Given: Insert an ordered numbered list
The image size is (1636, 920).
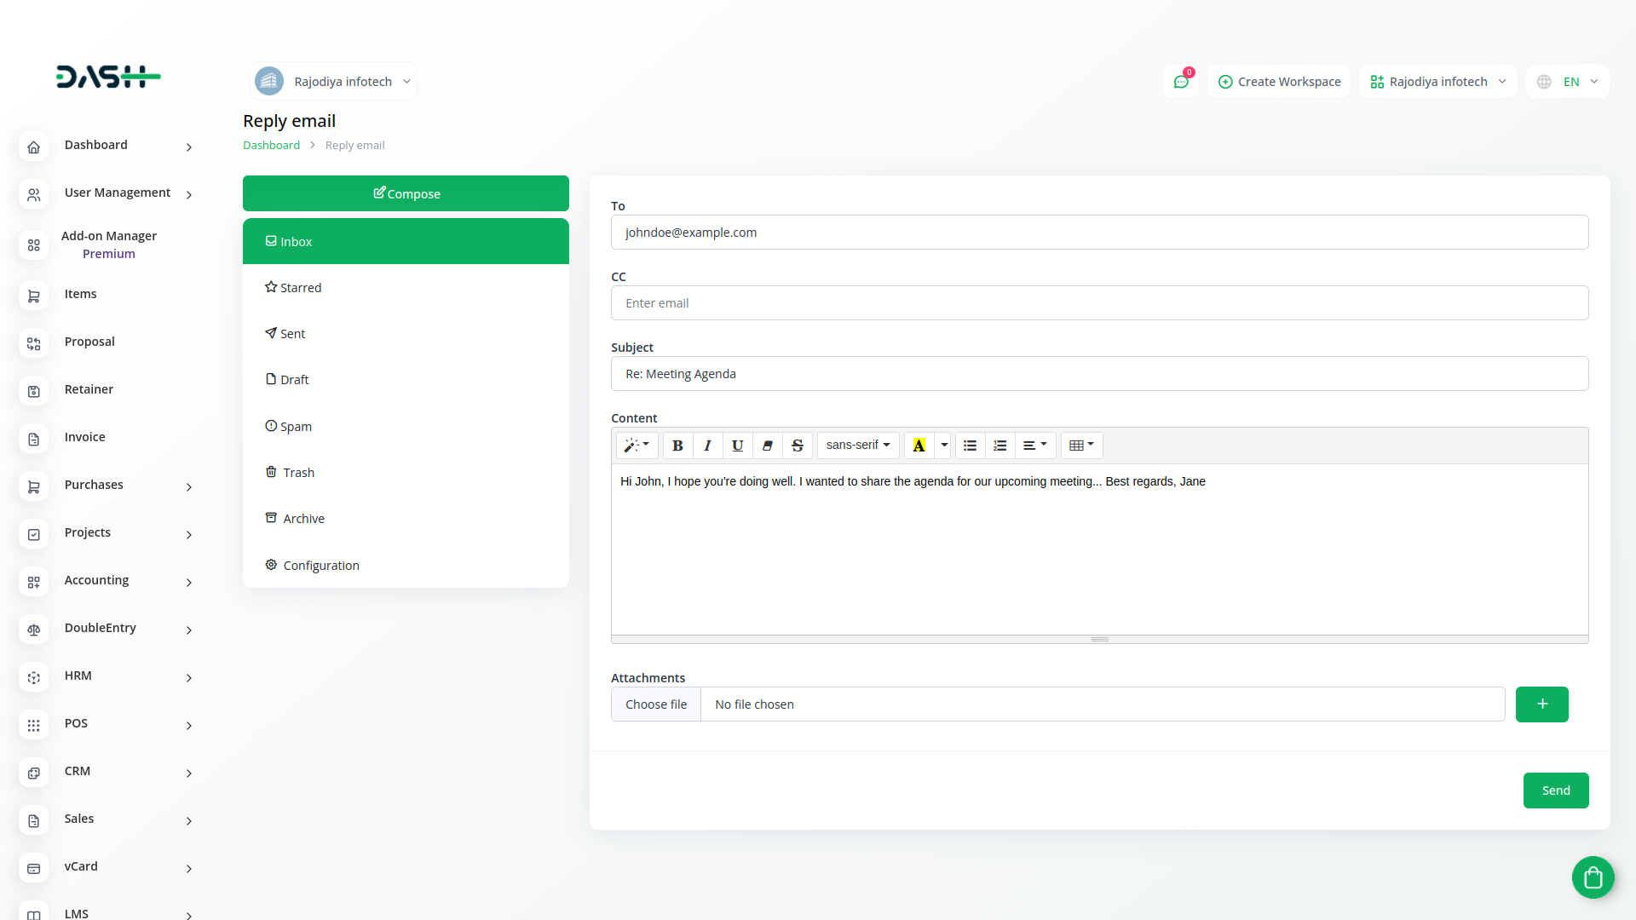Looking at the screenshot, I should coord(999,446).
